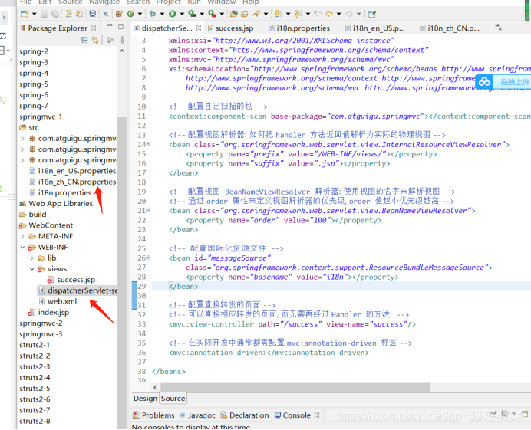Open the New wizard dropdown arrow
This screenshot has height=430, width=531.
35,14
